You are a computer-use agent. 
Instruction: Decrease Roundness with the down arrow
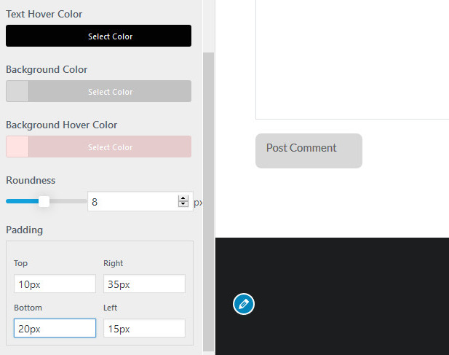pos(183,206)
